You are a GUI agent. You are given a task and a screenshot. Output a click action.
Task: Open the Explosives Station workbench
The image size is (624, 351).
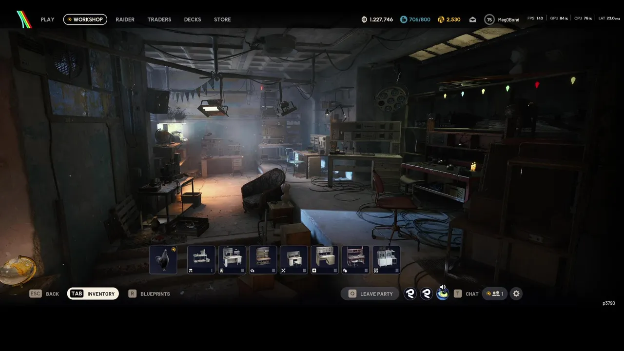[355, 260]
